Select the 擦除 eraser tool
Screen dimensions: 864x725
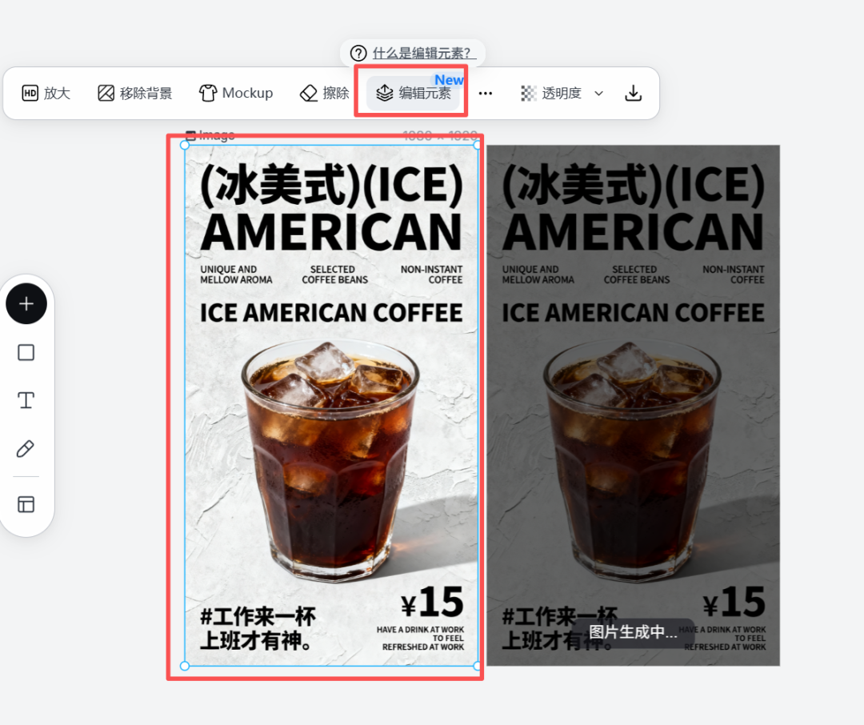pos(323,93)
